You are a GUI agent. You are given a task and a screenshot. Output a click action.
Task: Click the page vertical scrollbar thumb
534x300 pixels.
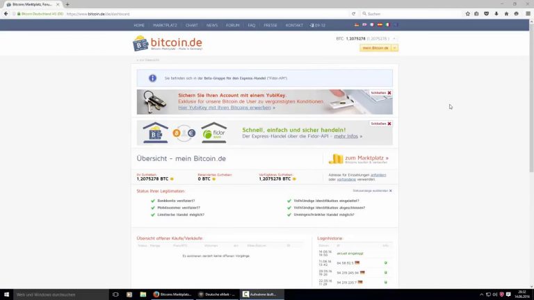pos(531,97)
